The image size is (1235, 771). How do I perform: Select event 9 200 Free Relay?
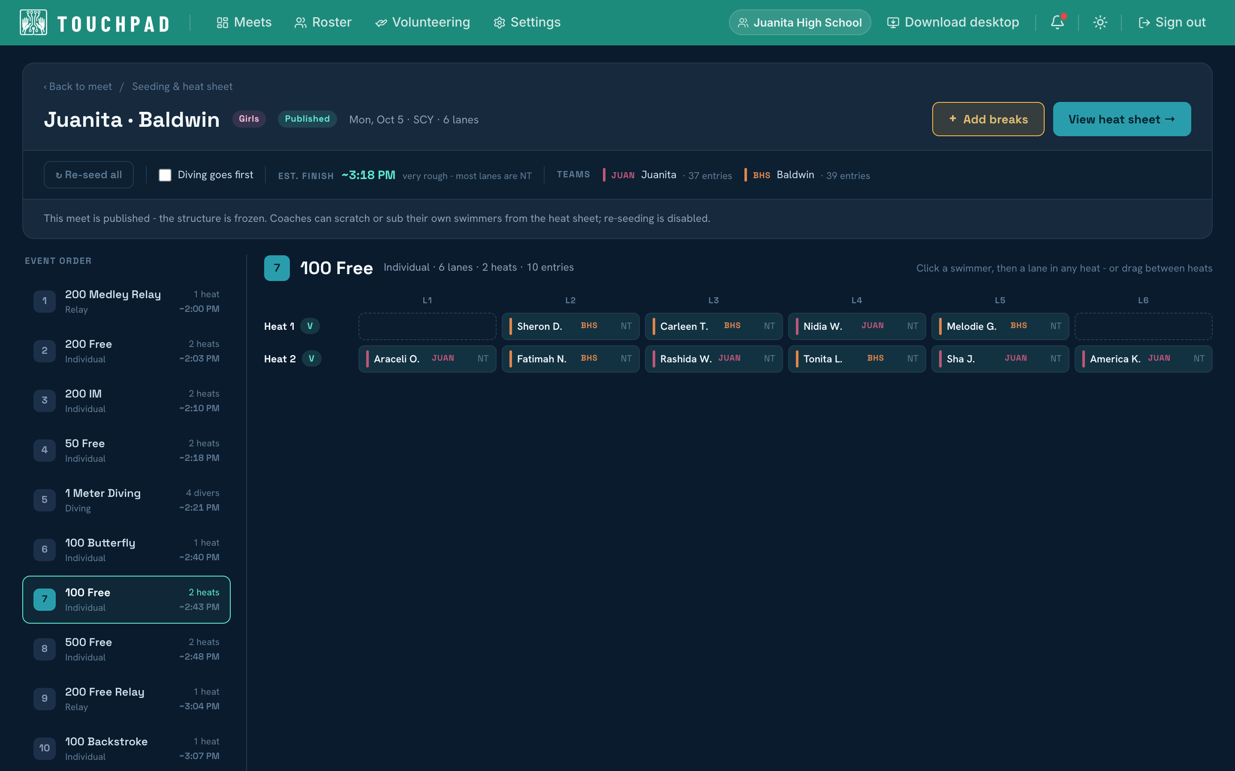(127, 699)
